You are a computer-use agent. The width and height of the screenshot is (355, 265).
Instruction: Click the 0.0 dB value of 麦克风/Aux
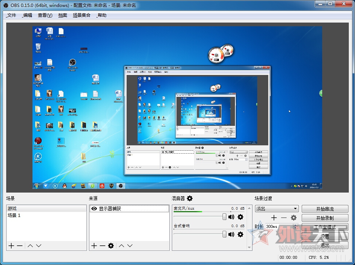(x=238, y=208)
